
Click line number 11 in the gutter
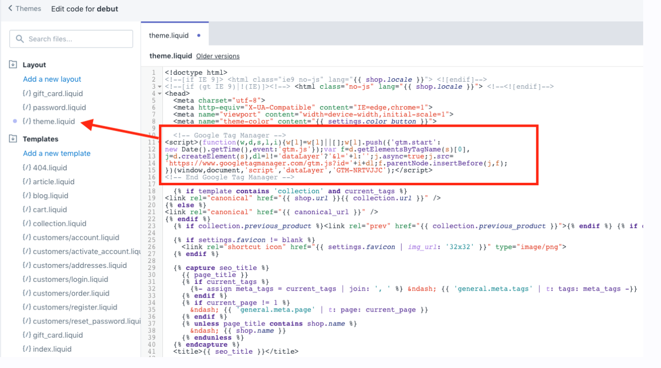pos(153,143)
